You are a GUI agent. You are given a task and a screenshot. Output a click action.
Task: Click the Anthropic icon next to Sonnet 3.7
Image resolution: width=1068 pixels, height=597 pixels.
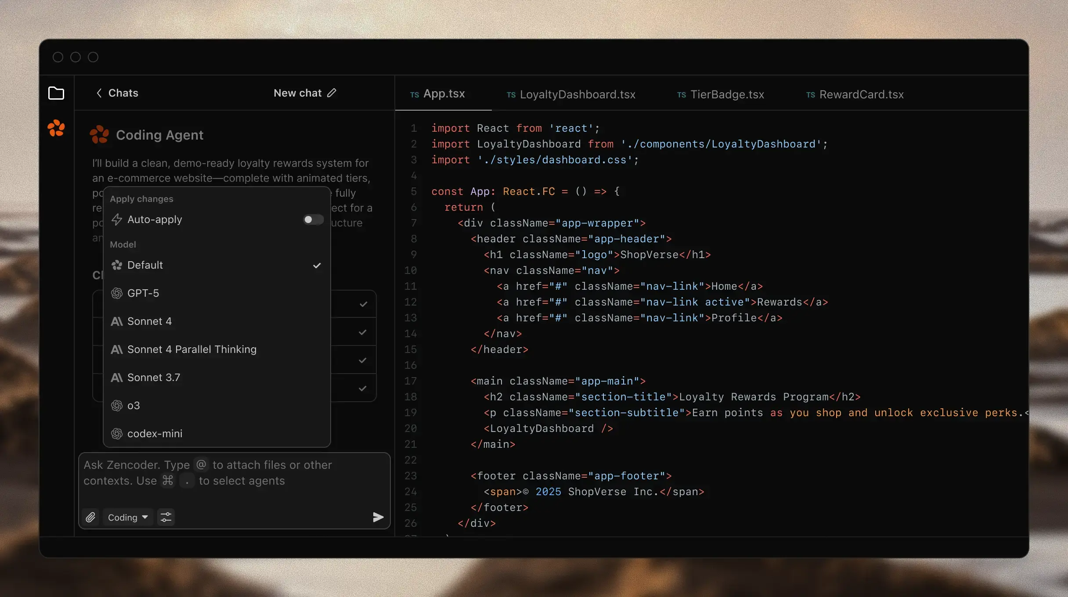(x=116, y=377)
